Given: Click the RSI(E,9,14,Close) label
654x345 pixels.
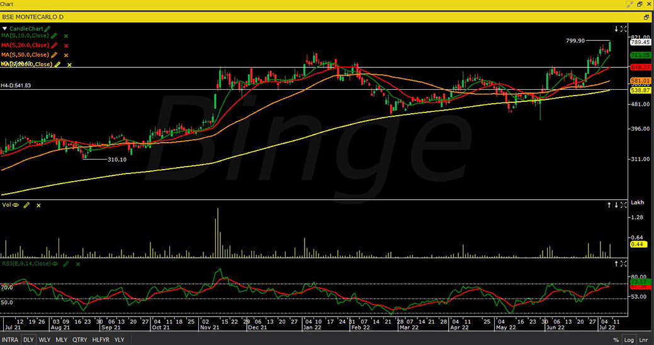Looking at the screenshot, I should (26, 263).
